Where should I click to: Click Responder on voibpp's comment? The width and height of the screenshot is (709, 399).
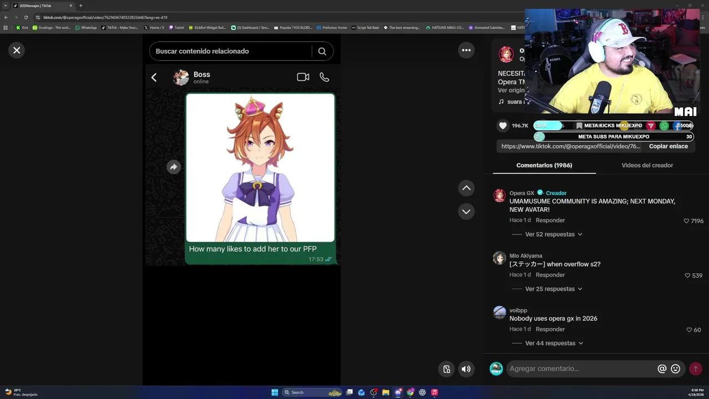click(x=550, y=329)
